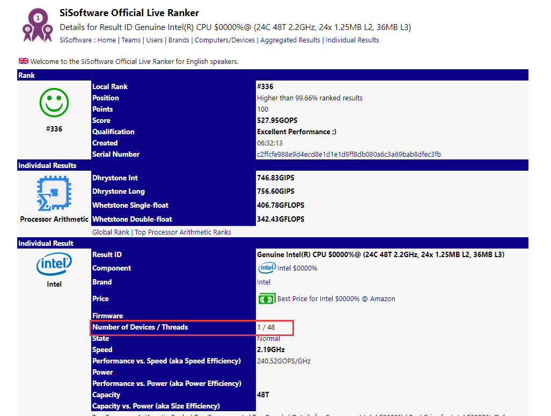Click the Excellent Performance qualification text
551x416 pixels.
pyautogui.click(x=297, y=132)
